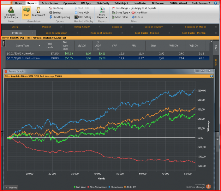
Task: Select $0,01/$0,02 NL Holdem row
Action: point(108,54)
